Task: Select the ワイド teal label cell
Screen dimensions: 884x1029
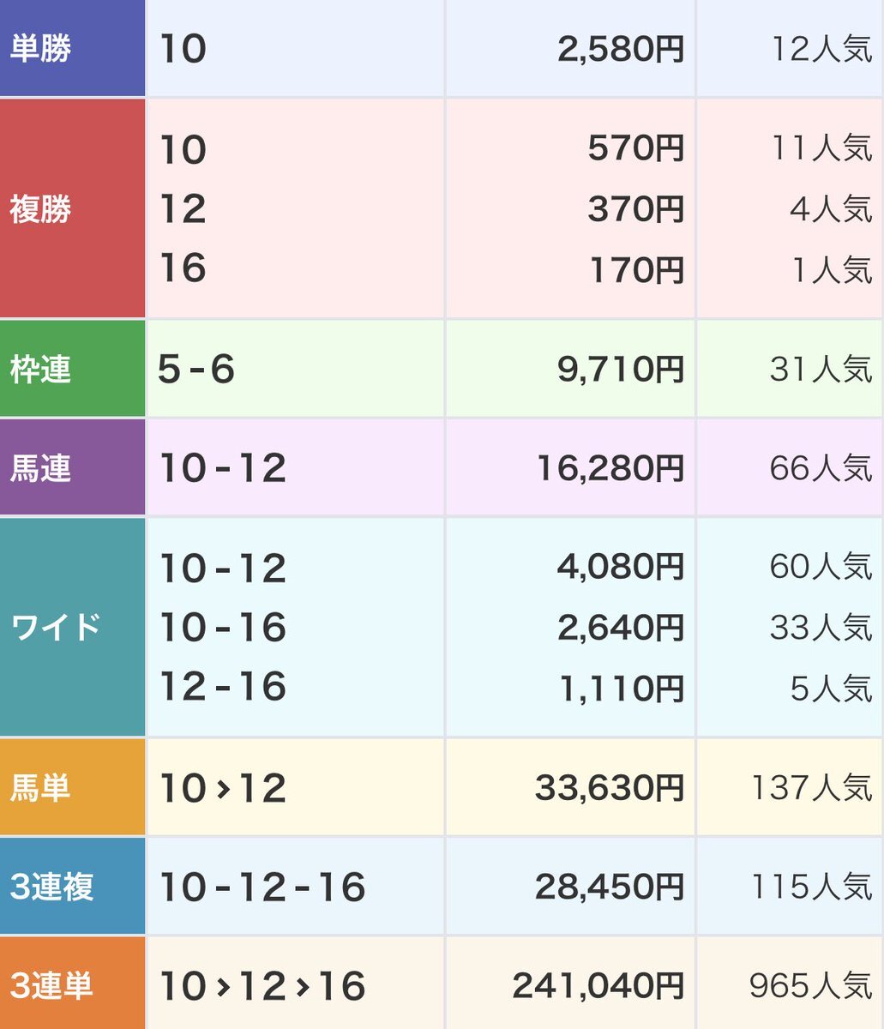Action: [72, 627]
